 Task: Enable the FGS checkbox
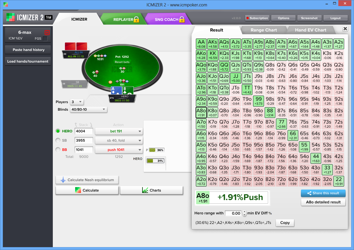click(x=45, y=38)
